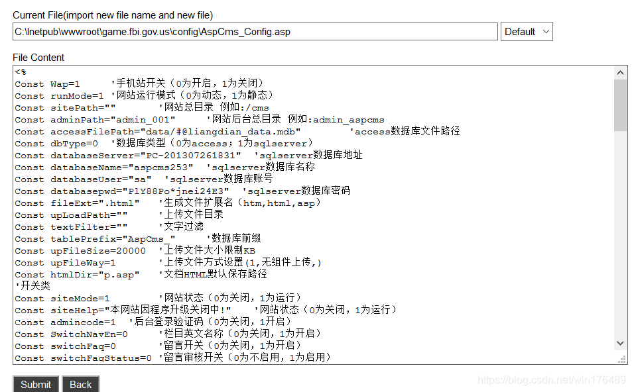Click the 'File Content' label
Image resolution: width=632 pixels, height=392 pixels.
[38, 58]
